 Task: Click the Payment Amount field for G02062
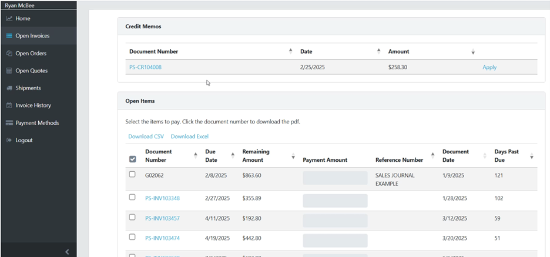point(335,178)
